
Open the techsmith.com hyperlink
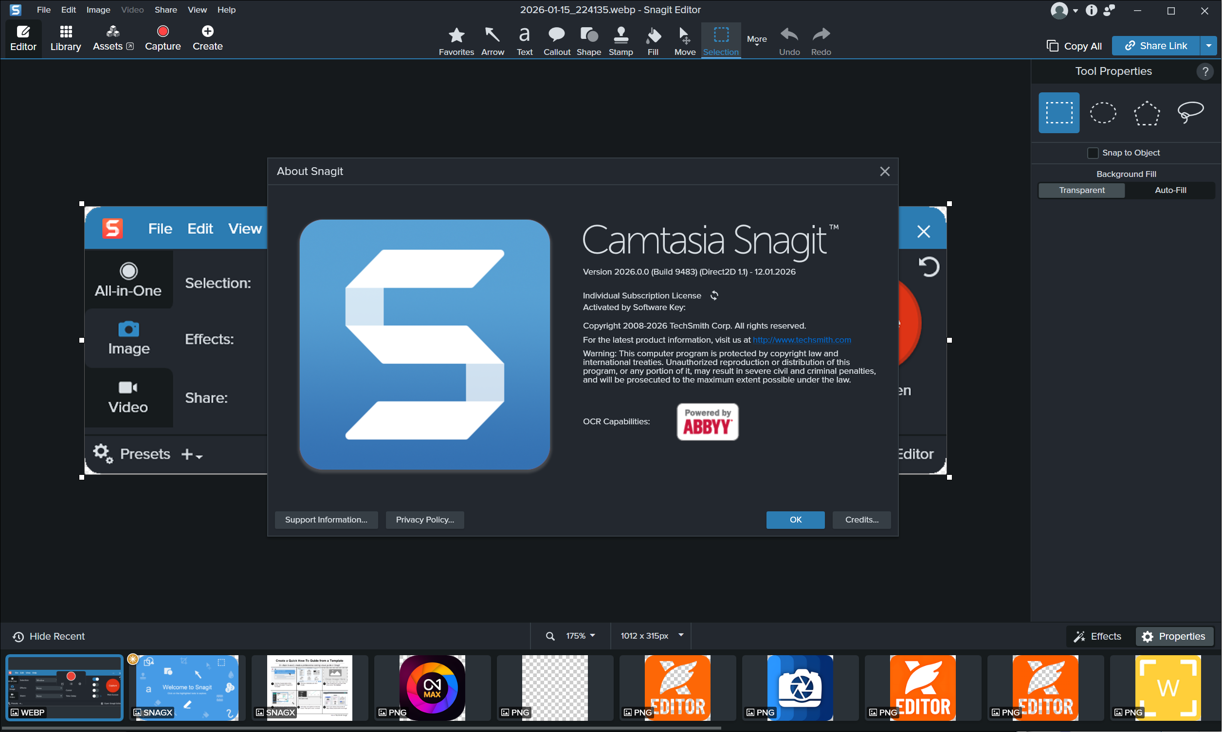pos(802,340)
